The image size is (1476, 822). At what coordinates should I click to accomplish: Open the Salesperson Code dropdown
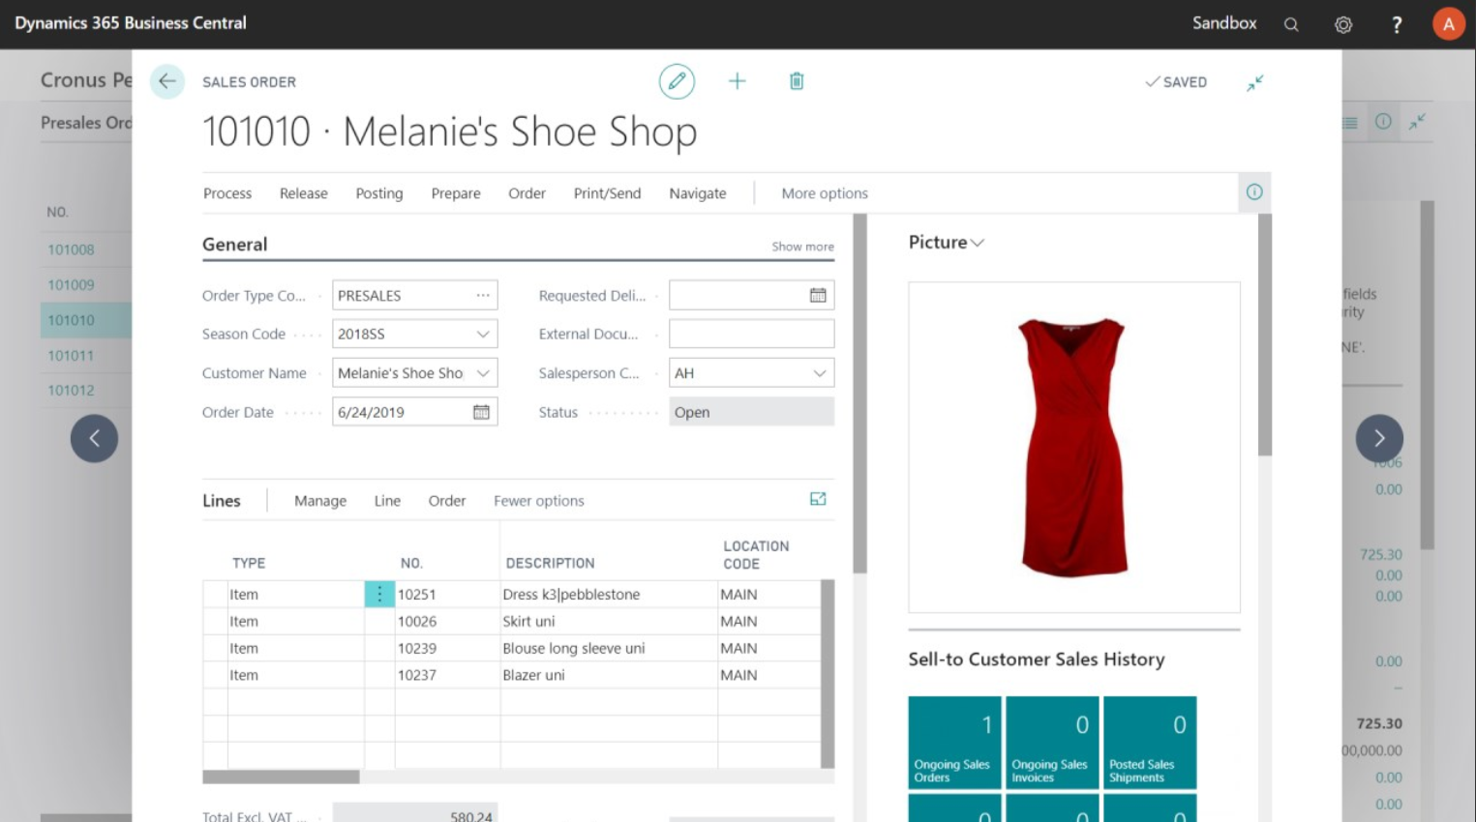tap(819, 373)
